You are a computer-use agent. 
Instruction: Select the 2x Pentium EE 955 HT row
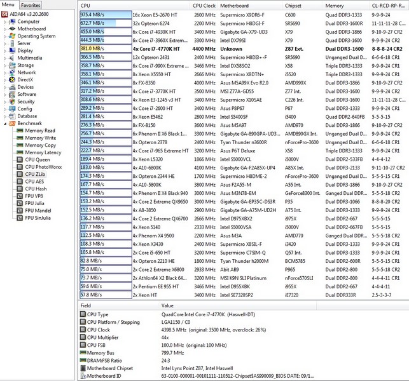(244, 286)
